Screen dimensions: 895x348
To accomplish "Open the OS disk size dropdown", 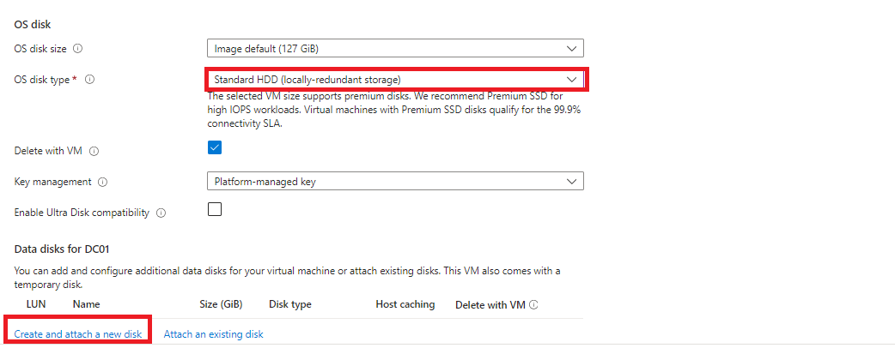I will [395, 48].
